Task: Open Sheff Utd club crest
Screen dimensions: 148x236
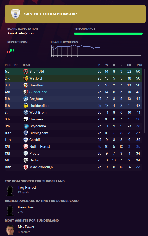Action: click(x=26, y=71)
